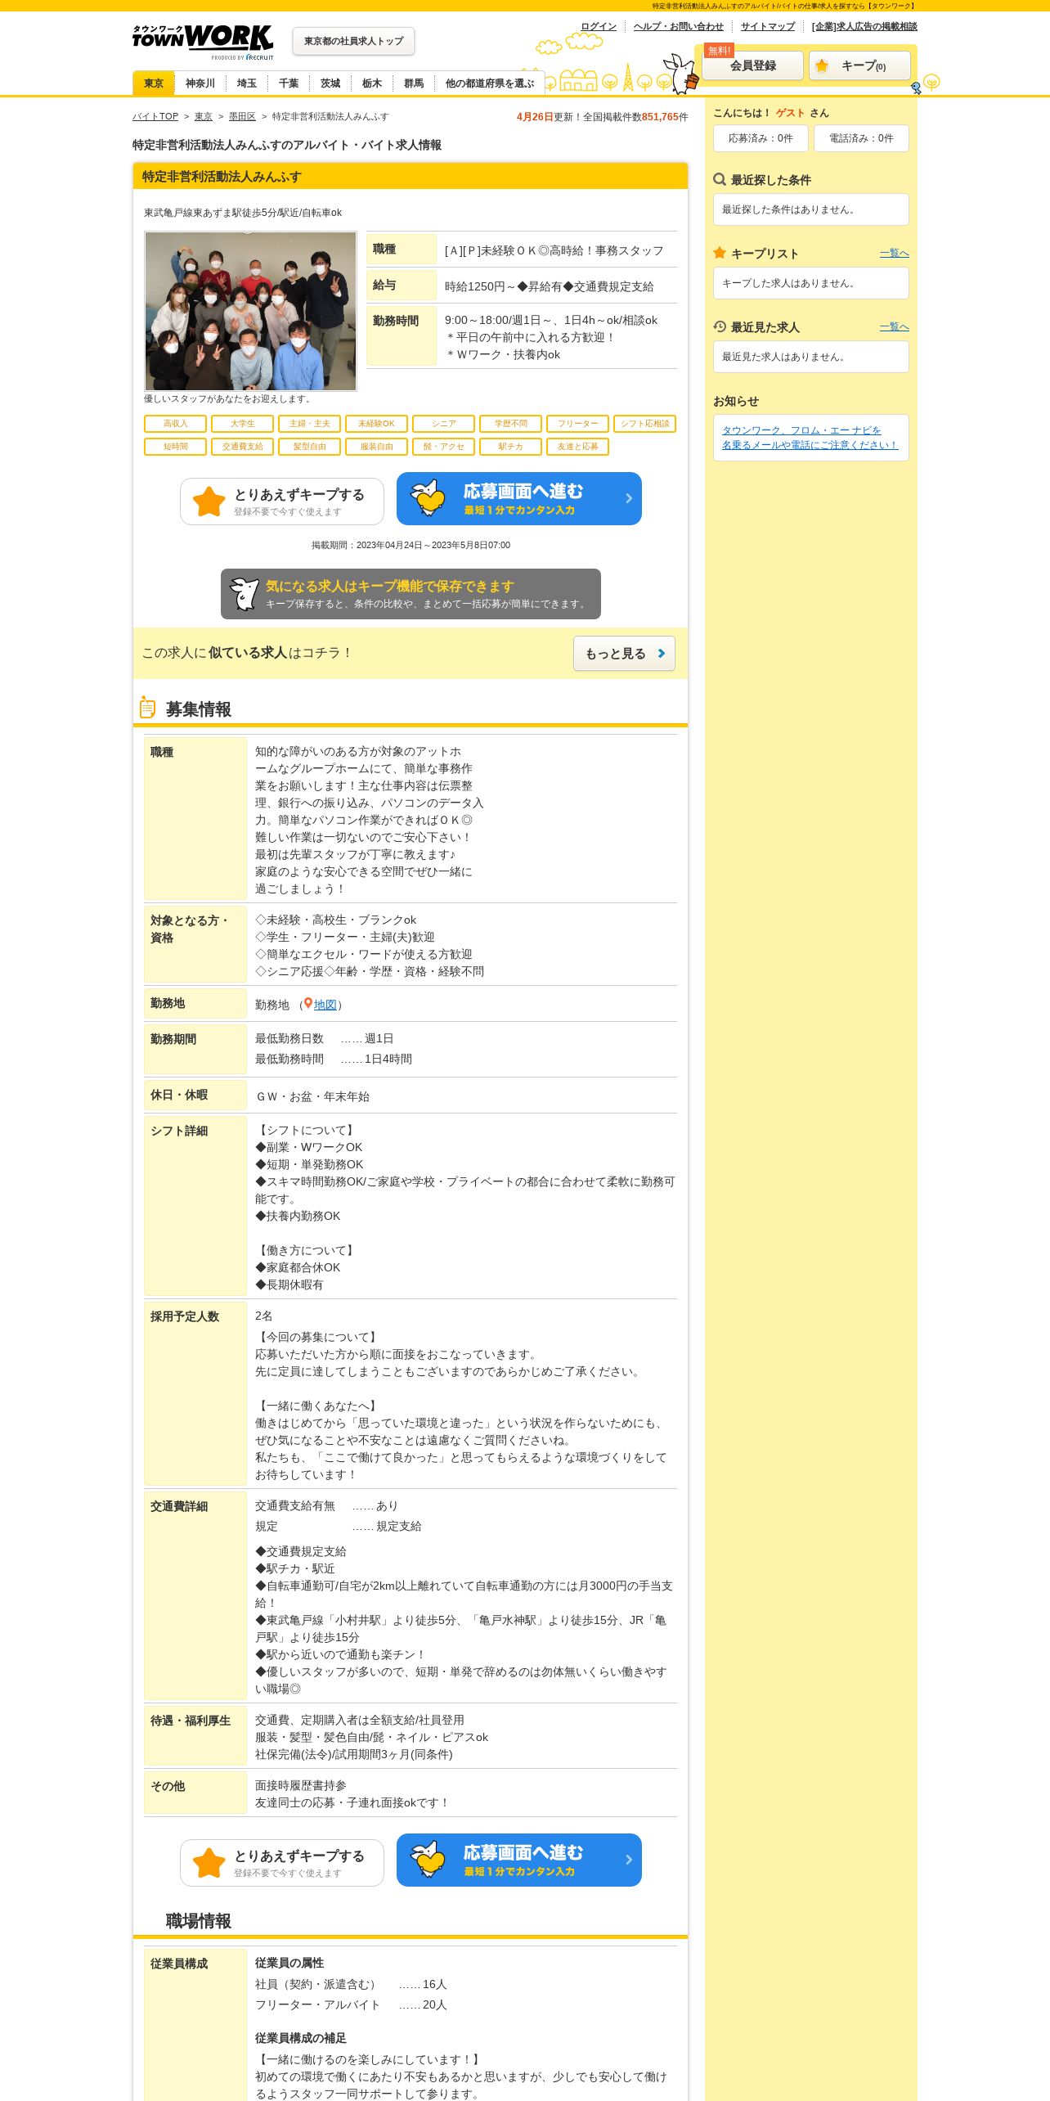Switch to the 埼玉 tab

pos(247,83)
